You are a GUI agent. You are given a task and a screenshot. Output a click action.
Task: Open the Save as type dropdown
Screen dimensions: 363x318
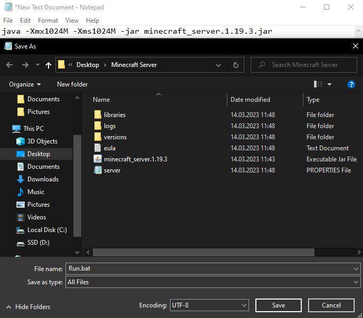point(213,282)
